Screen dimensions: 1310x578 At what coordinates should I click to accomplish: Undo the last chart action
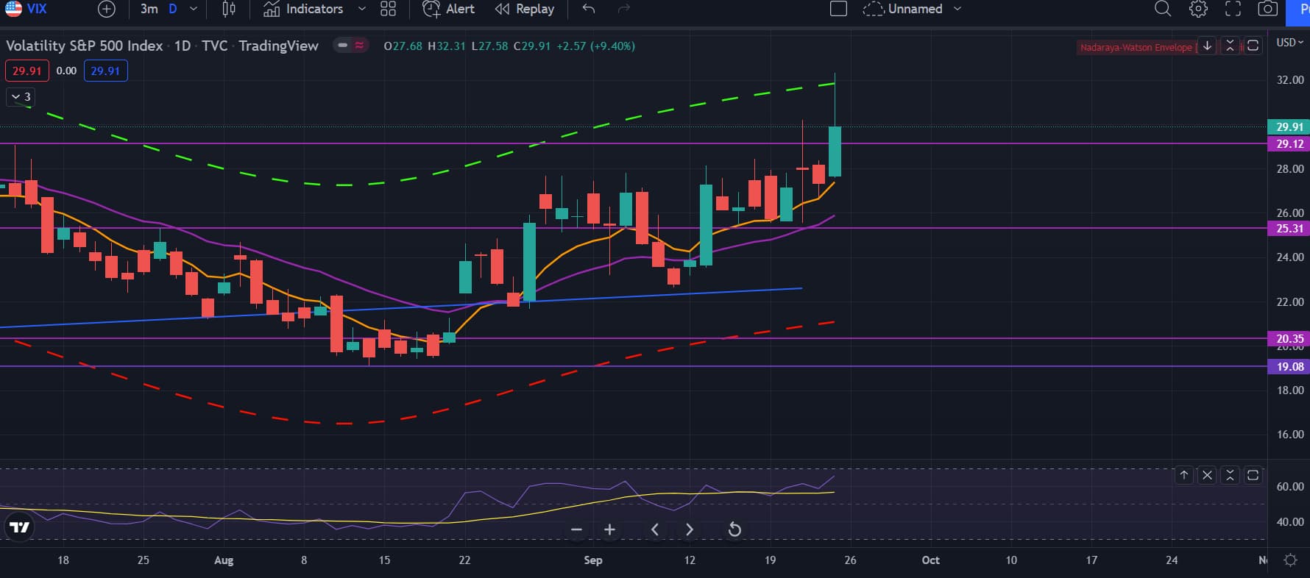coord(588,9)
